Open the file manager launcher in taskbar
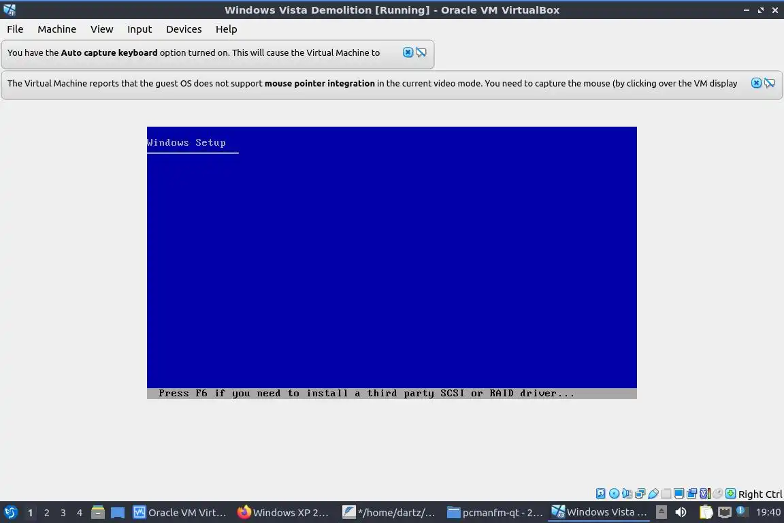The height and width of the screenshot is (523, 784). pos(98,512)
